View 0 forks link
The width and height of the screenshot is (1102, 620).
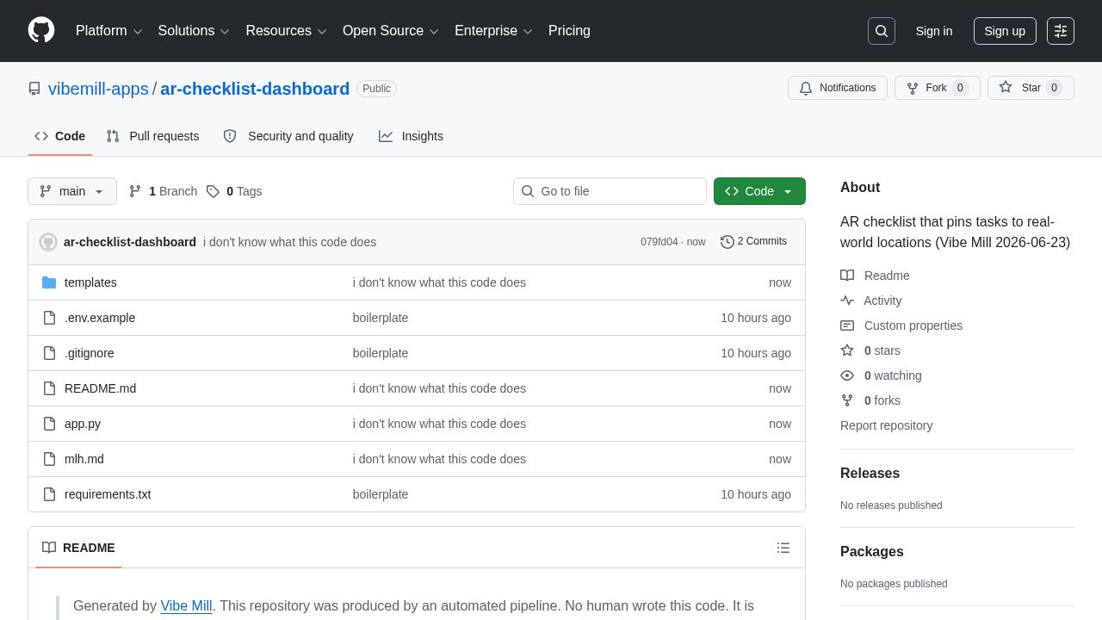[x=870, y=400]
